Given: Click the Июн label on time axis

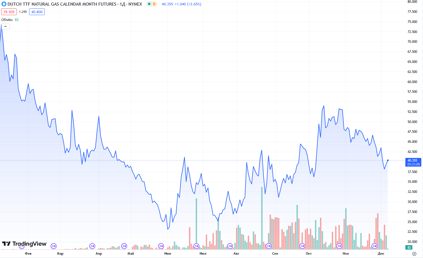Looking at the screenshot, I should [168, 254].
